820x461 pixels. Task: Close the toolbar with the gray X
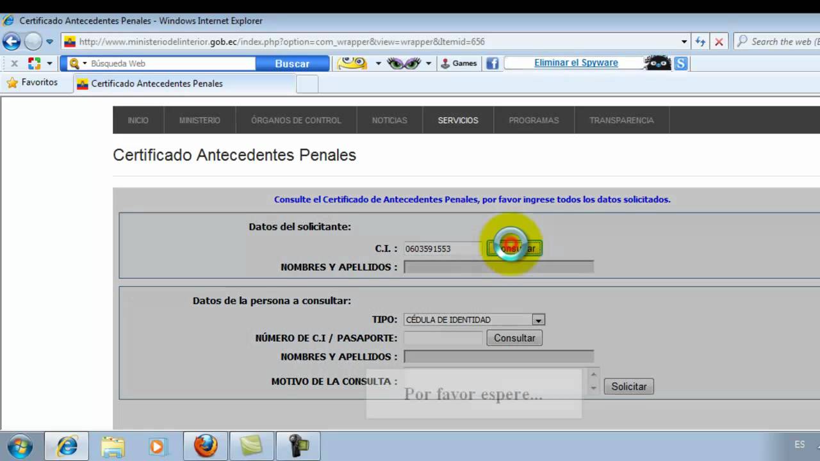tap(14, 63)
